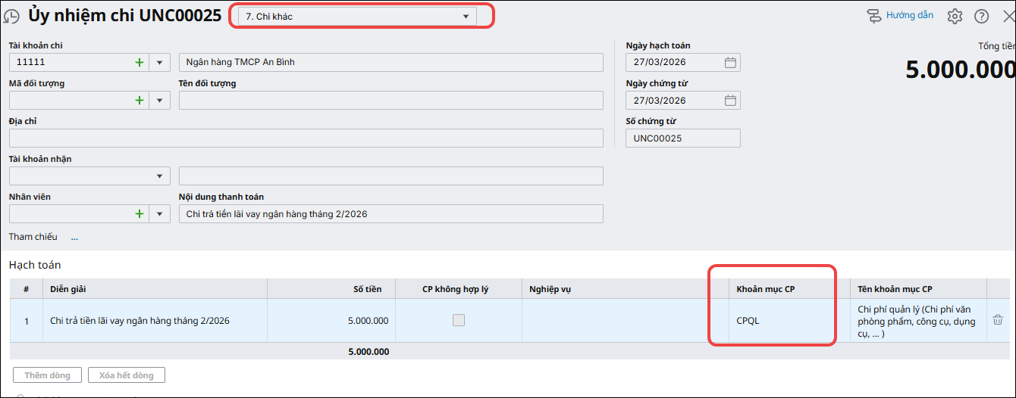Click the Ngân hàng TMCP An Bình field

coord(391,62)
